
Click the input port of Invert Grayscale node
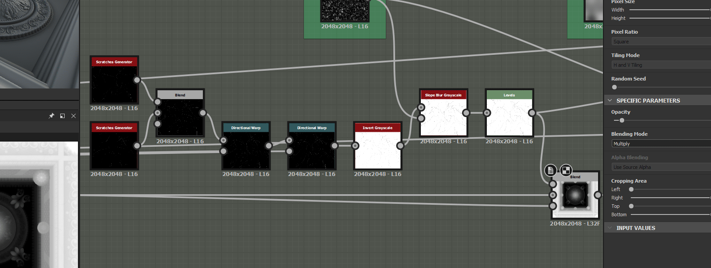355,145
